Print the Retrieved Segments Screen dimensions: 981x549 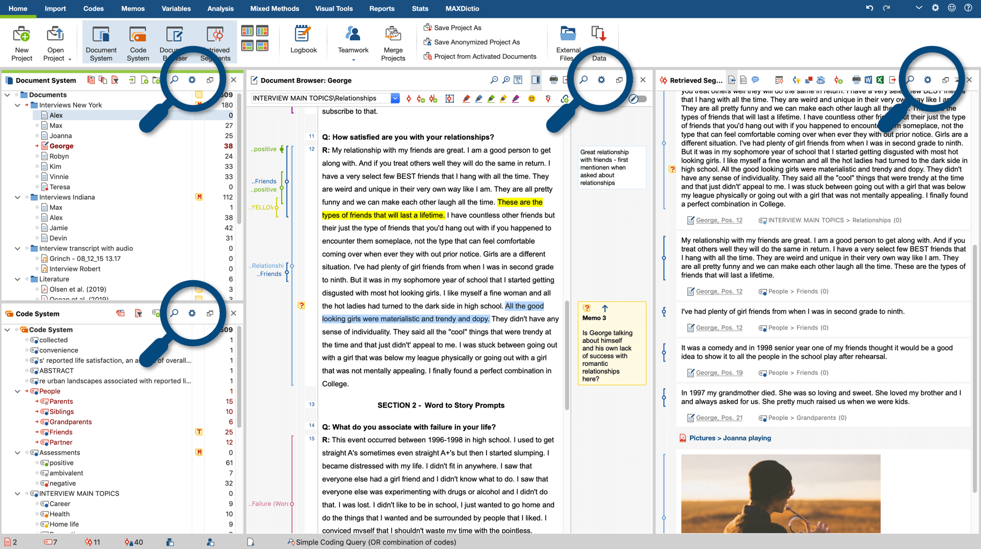click(856, 80)
